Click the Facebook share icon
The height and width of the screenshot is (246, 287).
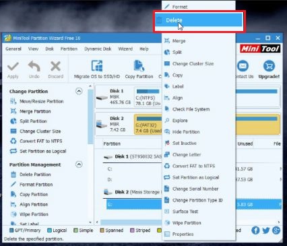click(x=255, y=230)
